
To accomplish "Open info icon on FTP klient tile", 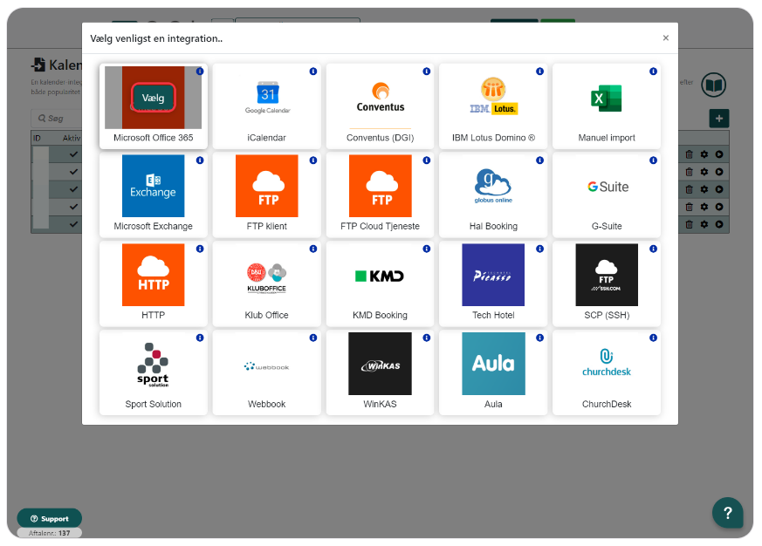I will 313,160.
